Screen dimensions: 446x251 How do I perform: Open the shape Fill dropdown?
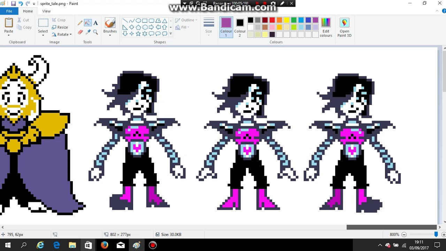(182, 27)
